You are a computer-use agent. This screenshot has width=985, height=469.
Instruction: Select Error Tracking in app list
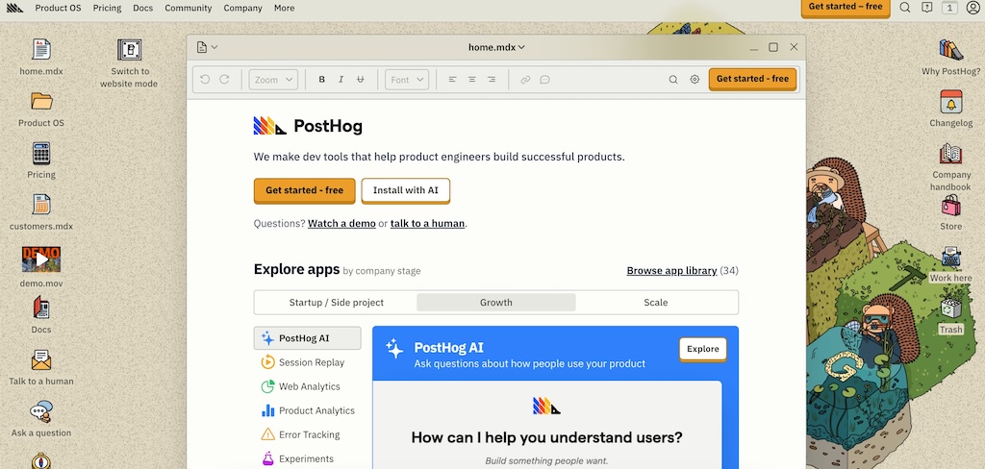pos(307,434)
